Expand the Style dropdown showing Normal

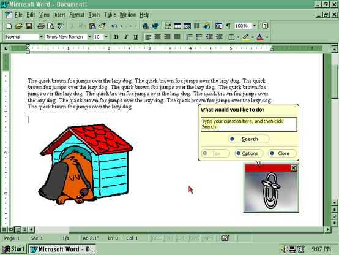41,37
